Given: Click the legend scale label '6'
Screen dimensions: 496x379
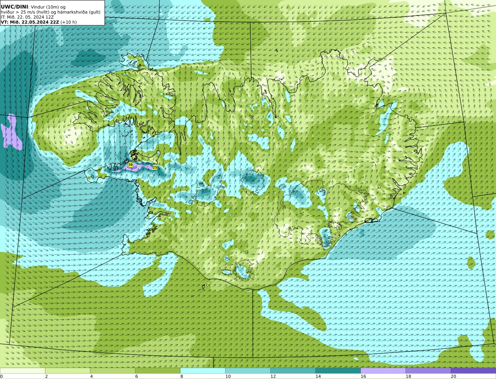Looking at the screenshot, I should (136, 376).
